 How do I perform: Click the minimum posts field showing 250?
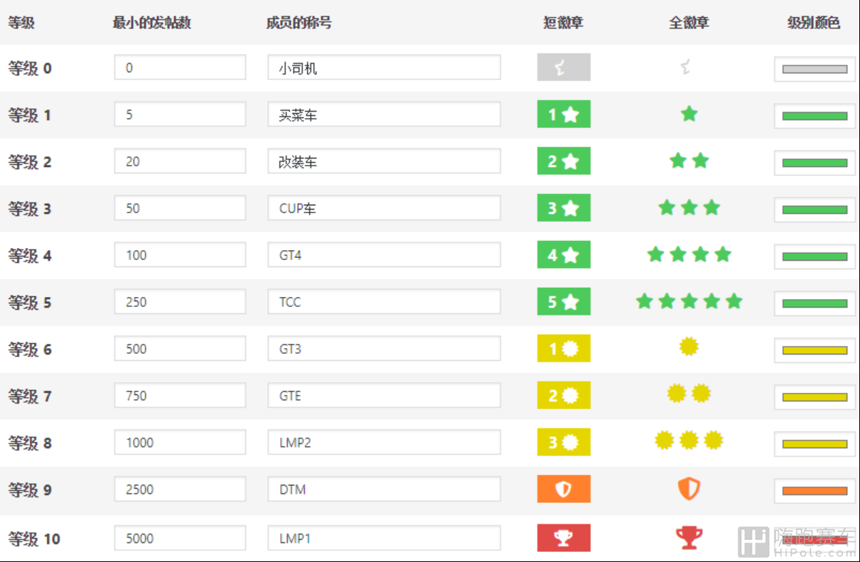coord(180,302)
